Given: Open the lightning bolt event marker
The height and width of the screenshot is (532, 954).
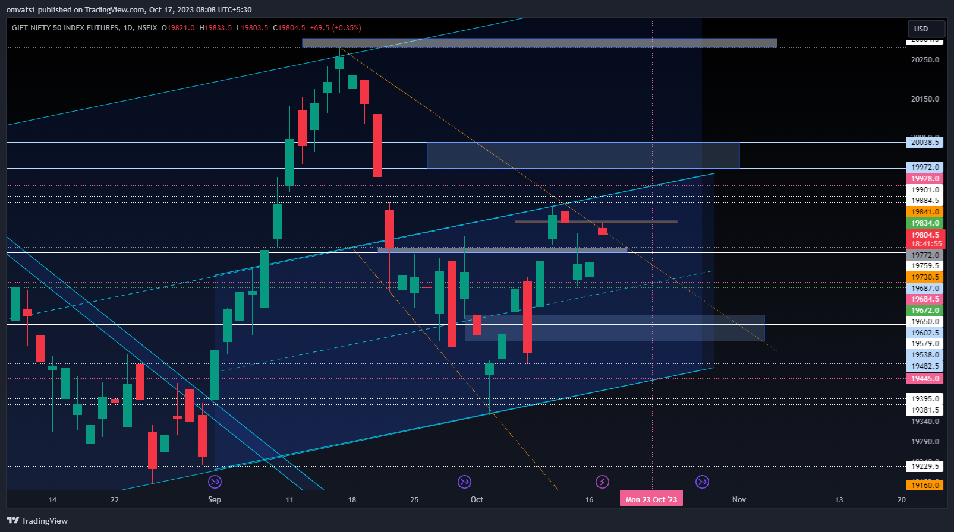Looking at the screenshot, I should 602,482.
